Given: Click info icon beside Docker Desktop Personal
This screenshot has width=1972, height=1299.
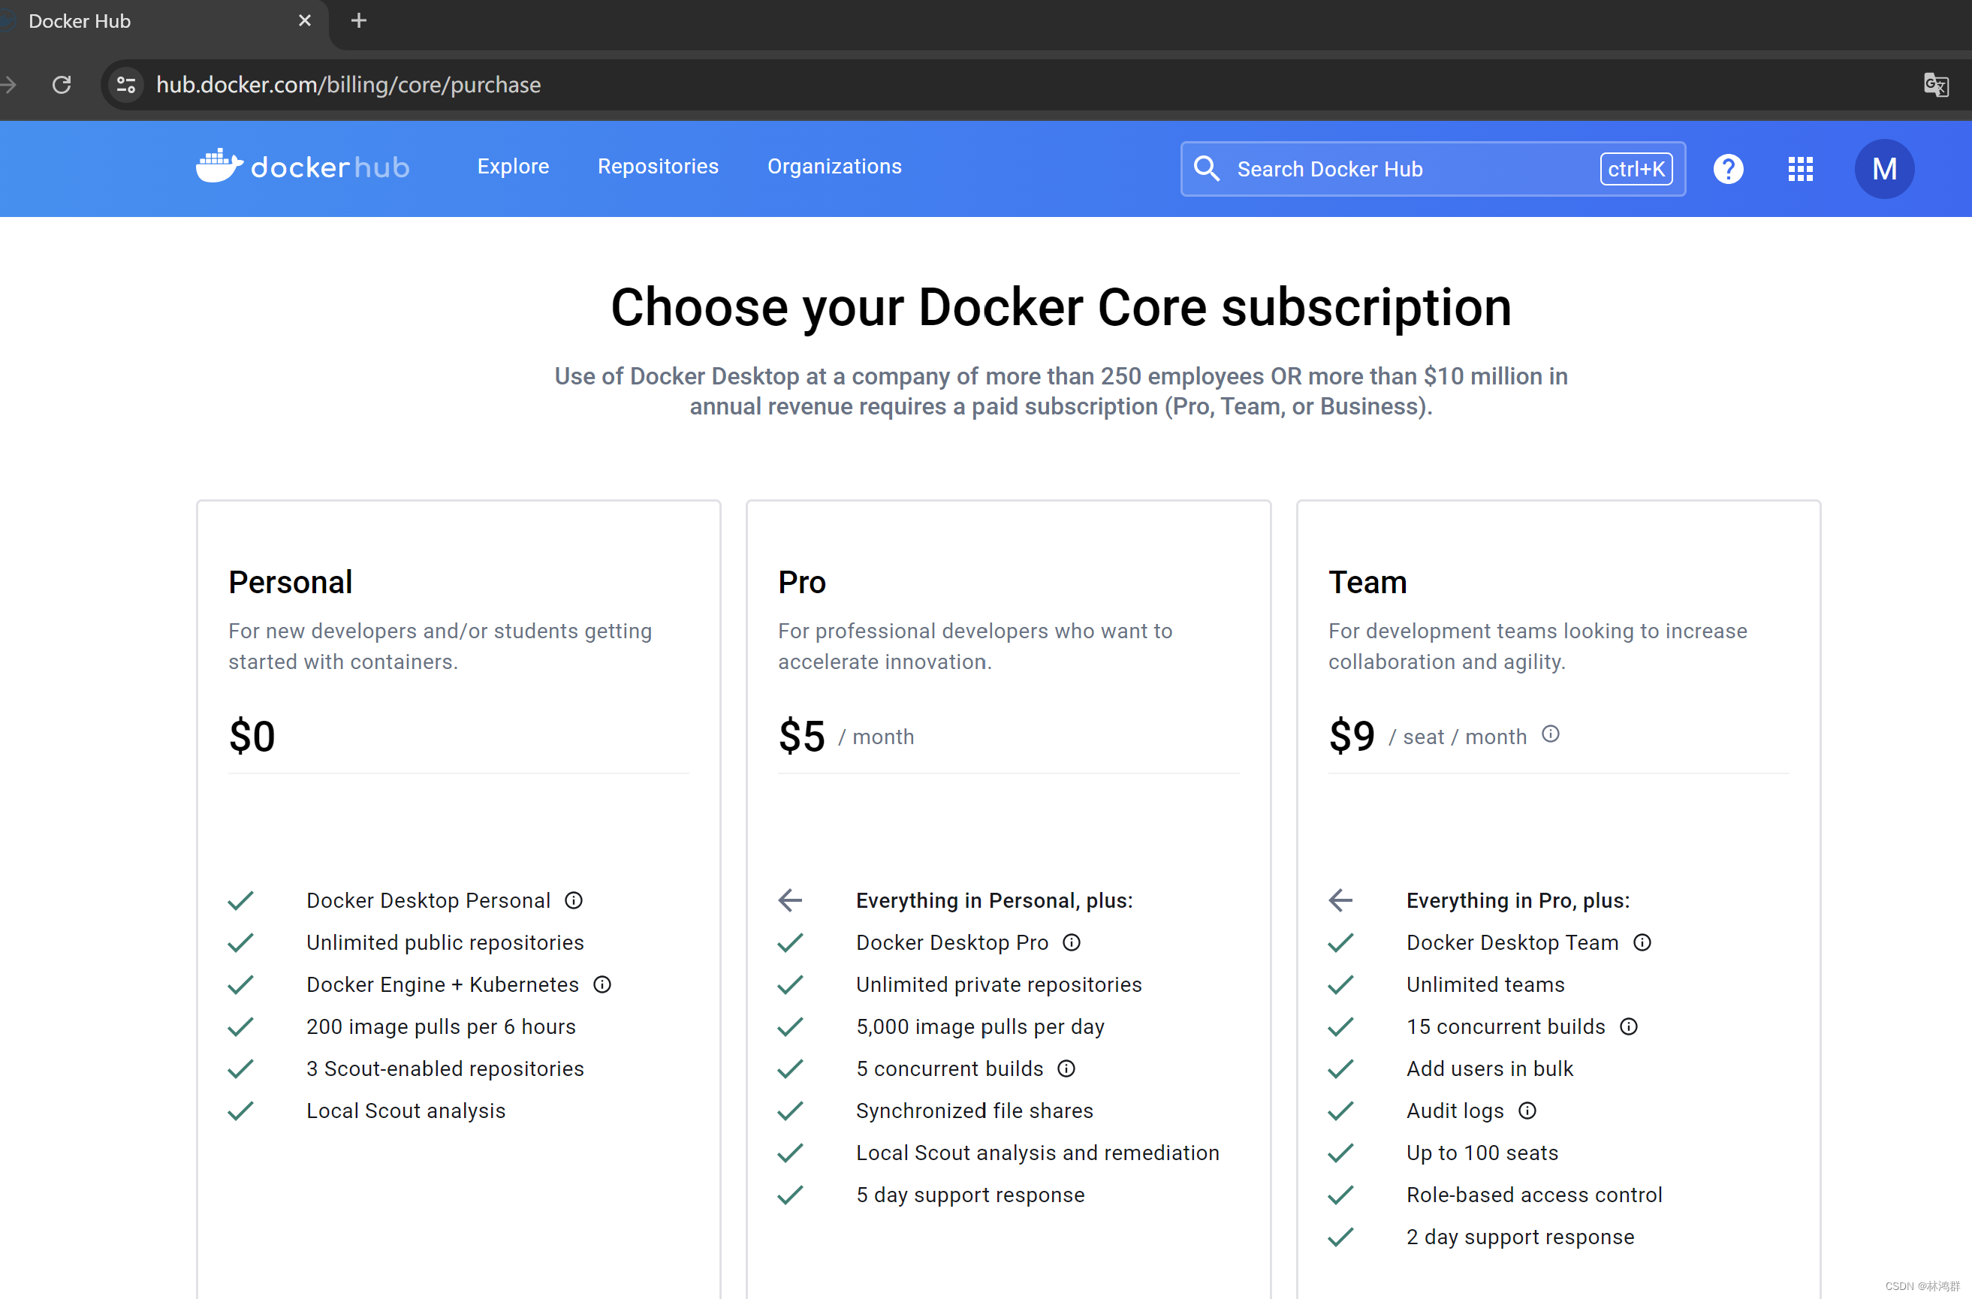Looking at the screenshot, I should click(x=574, y=900).
